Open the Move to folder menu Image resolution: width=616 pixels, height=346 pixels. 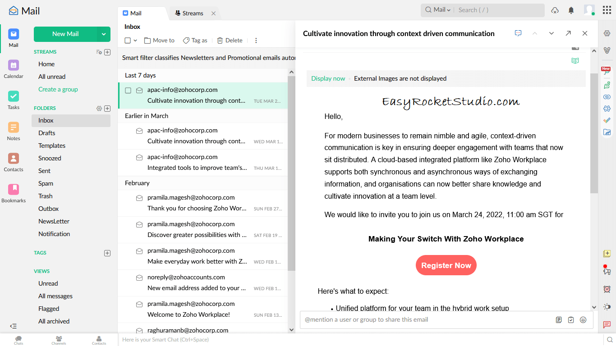point(159,41)
